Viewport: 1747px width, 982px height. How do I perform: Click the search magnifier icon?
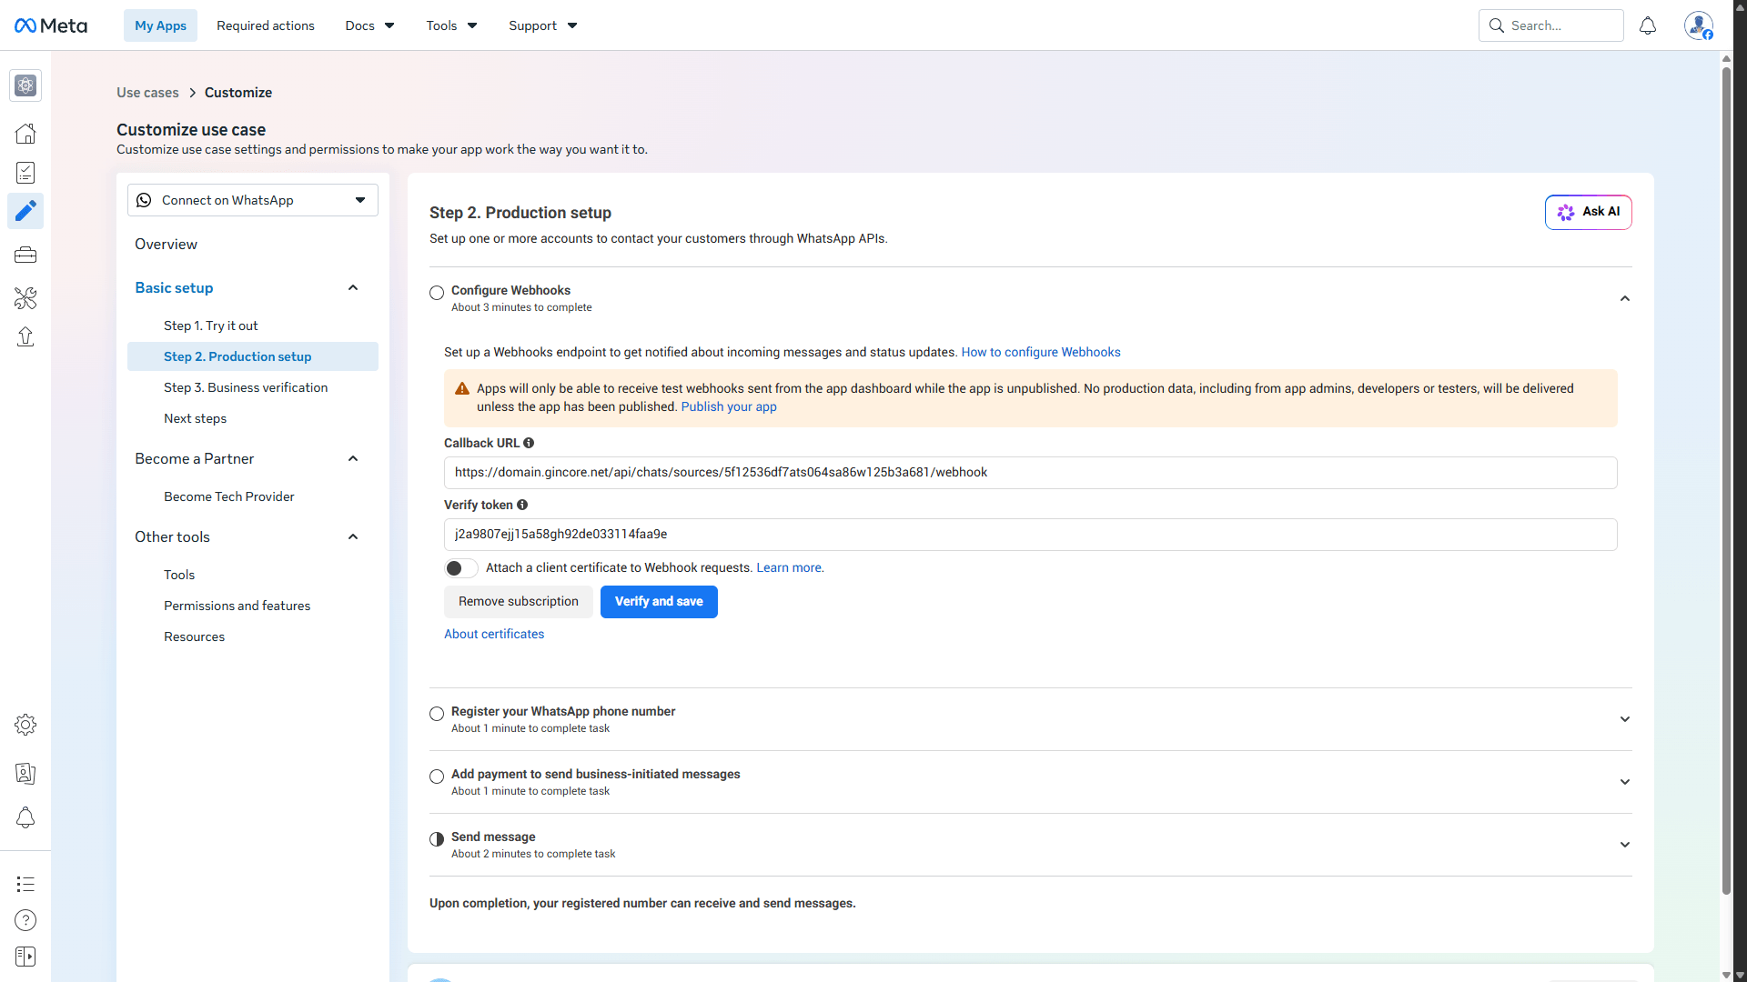click(1496, 25)
